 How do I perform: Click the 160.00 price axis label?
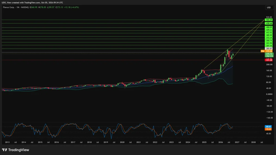pos(269,70)
